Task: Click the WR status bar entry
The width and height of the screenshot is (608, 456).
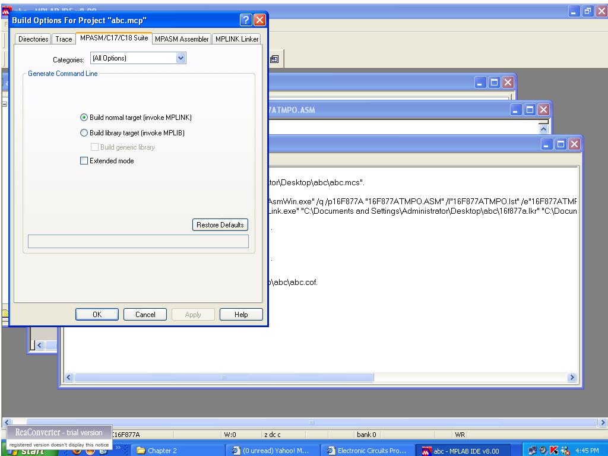Action: [460, 435]
